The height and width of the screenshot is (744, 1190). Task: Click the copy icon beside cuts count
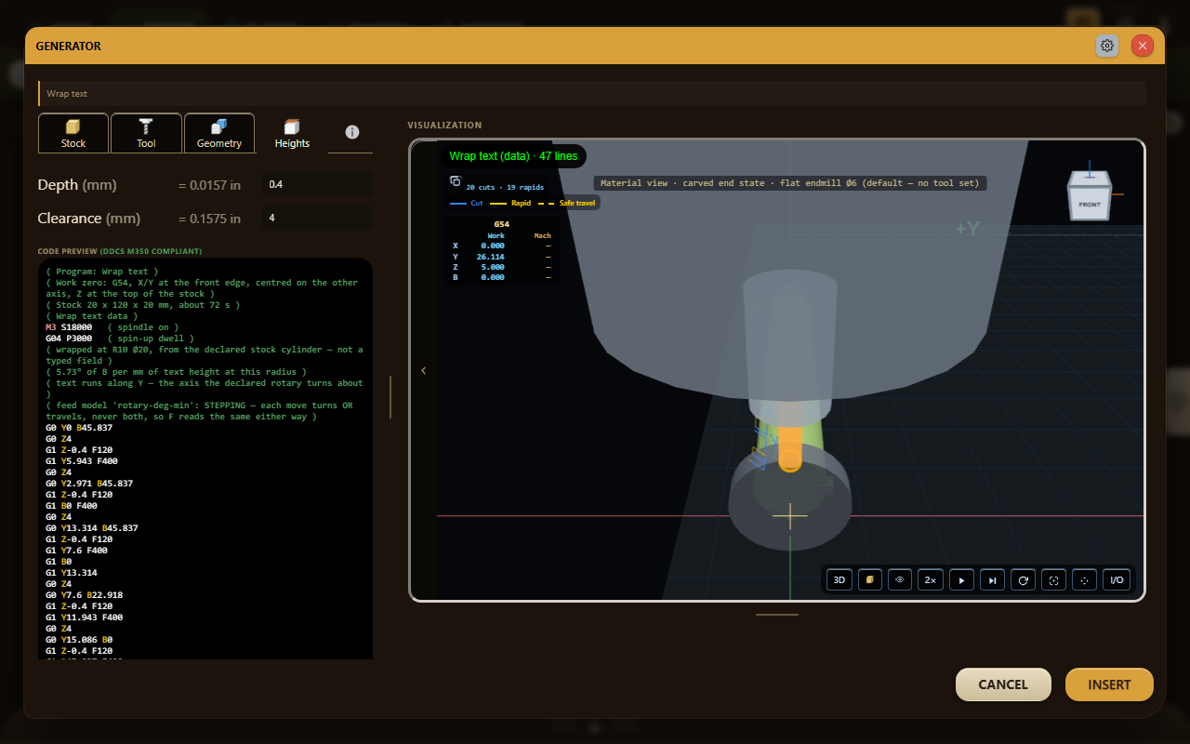click(456, 181)
